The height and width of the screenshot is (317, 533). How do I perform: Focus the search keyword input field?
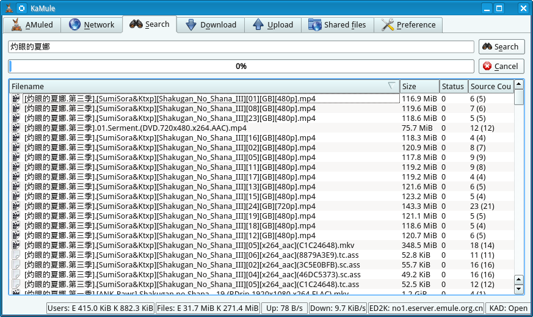point(241,46)
